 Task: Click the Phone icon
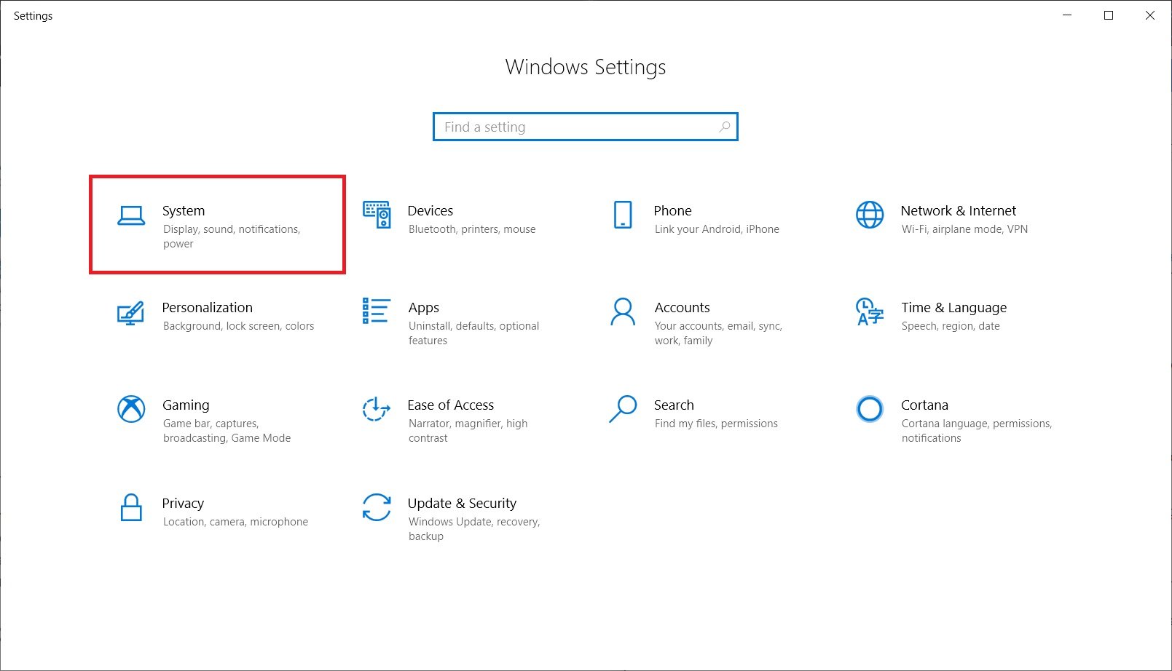pos(623,215)
